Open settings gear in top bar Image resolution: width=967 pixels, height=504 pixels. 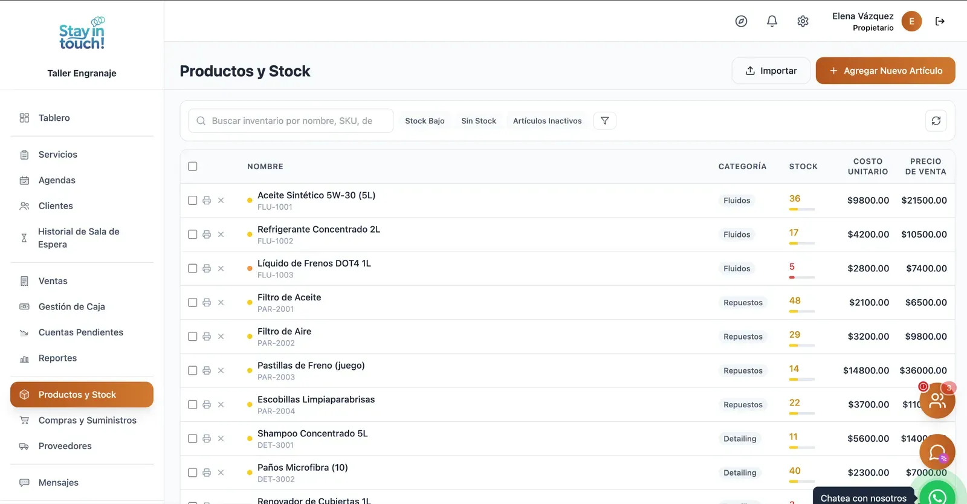803,21
